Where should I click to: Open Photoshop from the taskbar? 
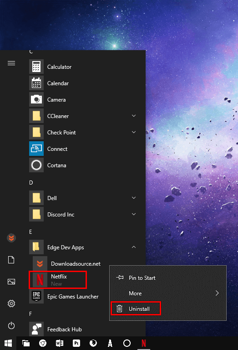tap(76, 343)
